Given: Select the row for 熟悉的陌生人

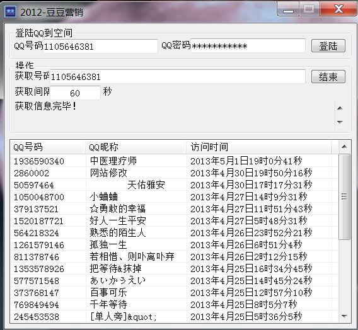Looking at the screenshot, I should pos(174,233).
